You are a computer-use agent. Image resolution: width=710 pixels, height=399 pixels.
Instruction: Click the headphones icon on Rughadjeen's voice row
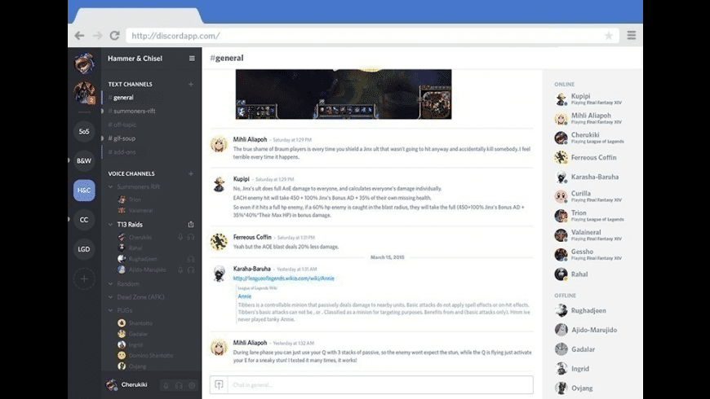(191, 259)
